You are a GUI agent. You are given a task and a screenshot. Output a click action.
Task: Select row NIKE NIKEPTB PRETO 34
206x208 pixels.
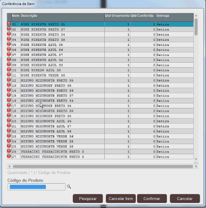(100, 34)
